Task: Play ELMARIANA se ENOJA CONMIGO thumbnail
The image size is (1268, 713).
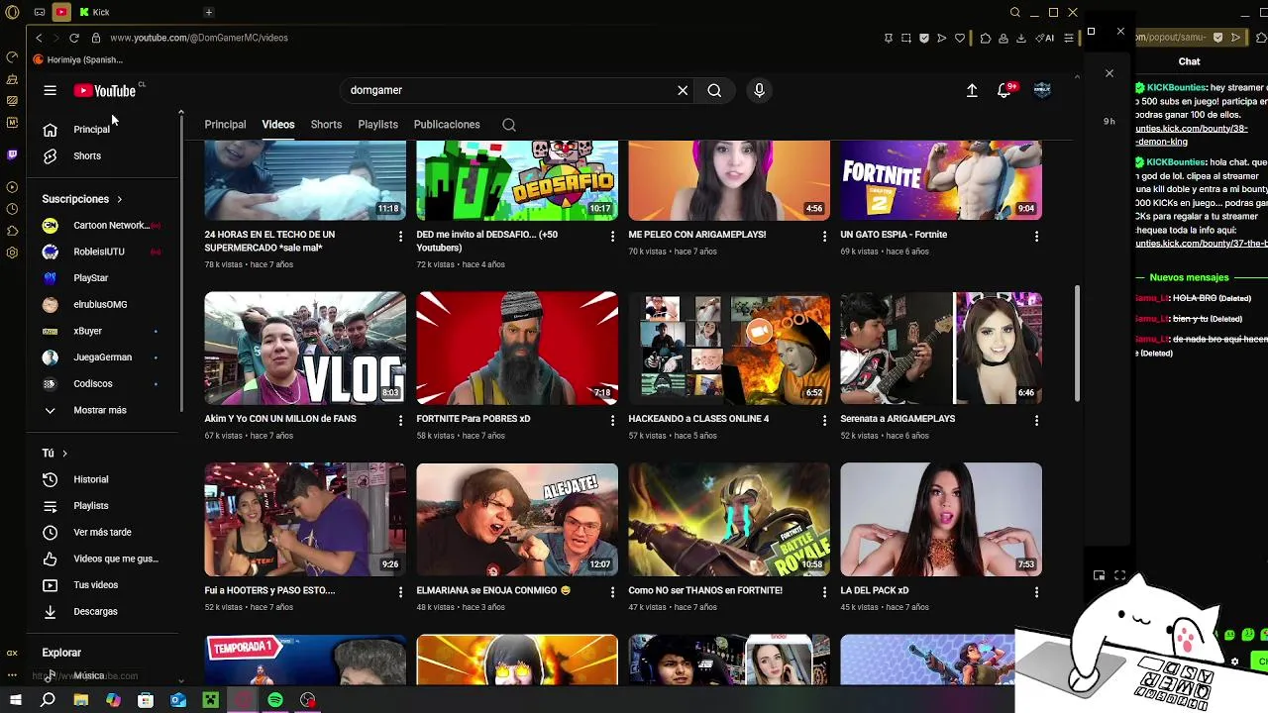Action: tap(517, 519)
